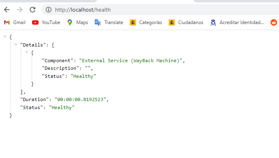Open the Ciudadanos bookmark icon
Screen dimensions: 279x158
(x=172, y=22)
